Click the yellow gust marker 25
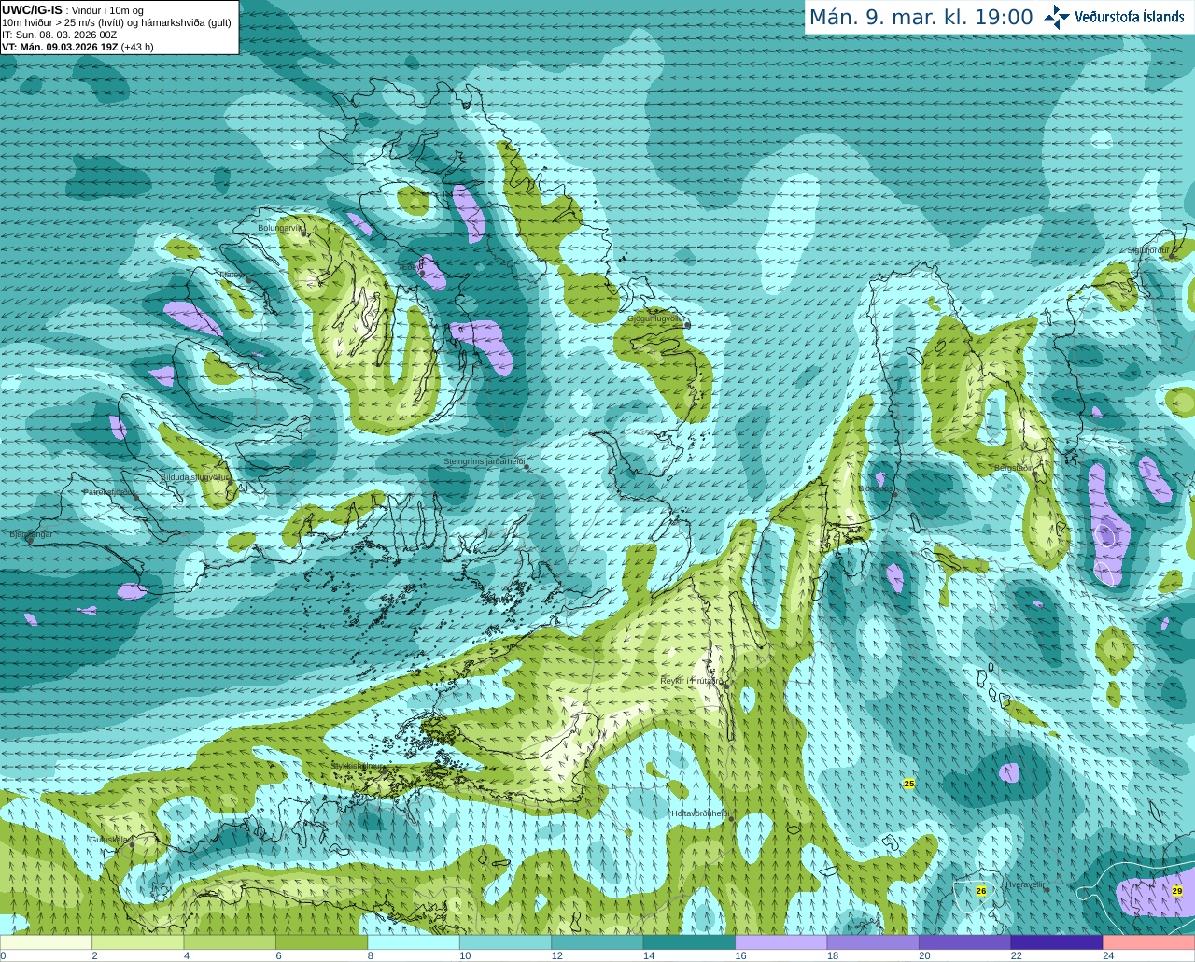Screen dimensions: 1195x962 click(909, 784)
